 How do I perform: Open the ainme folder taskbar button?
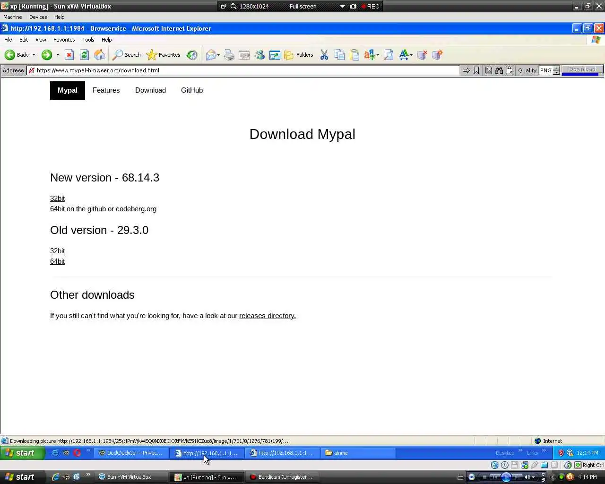tap(358, 453)
